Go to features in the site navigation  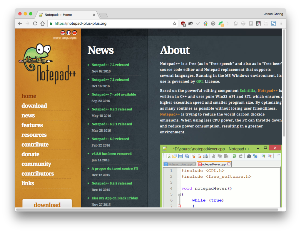tap(32, 125)
